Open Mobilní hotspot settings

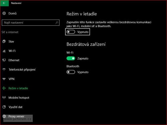19,98
